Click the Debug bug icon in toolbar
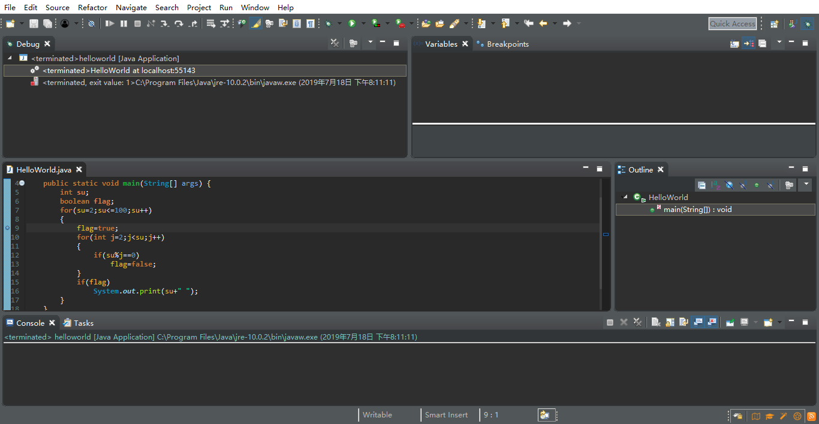Image resolution: width=819 pixels, height=424 pixels. point(328,23)
